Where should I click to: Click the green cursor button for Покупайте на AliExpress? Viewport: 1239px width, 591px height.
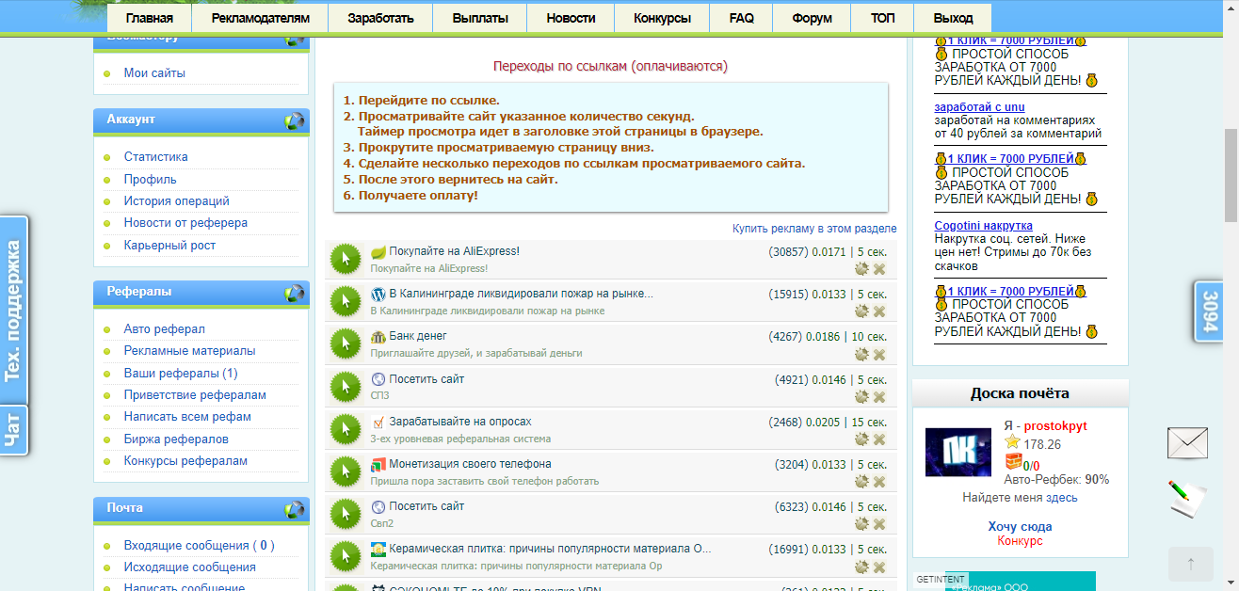[x=346, y=259]
